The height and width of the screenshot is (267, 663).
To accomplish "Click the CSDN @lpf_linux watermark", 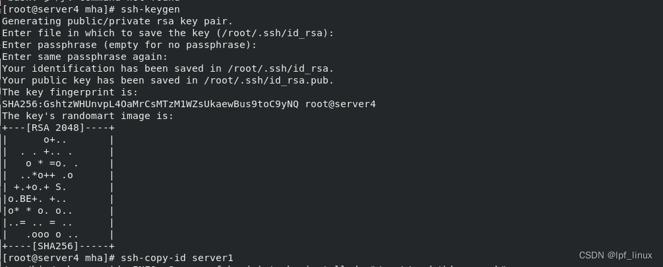I will 616,255.
